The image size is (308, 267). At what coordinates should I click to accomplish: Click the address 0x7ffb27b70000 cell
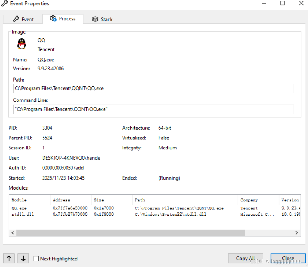(70, 214)
